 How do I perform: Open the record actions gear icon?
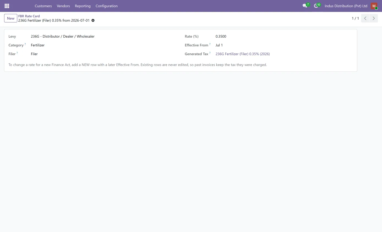pyautogui.click(x=93, y=20)
